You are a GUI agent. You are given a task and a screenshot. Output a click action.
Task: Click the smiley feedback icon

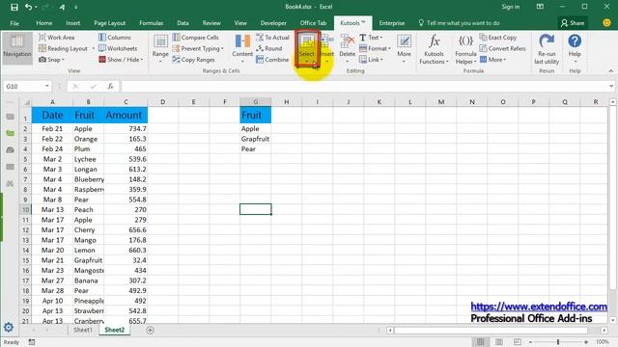click(607, 23)
